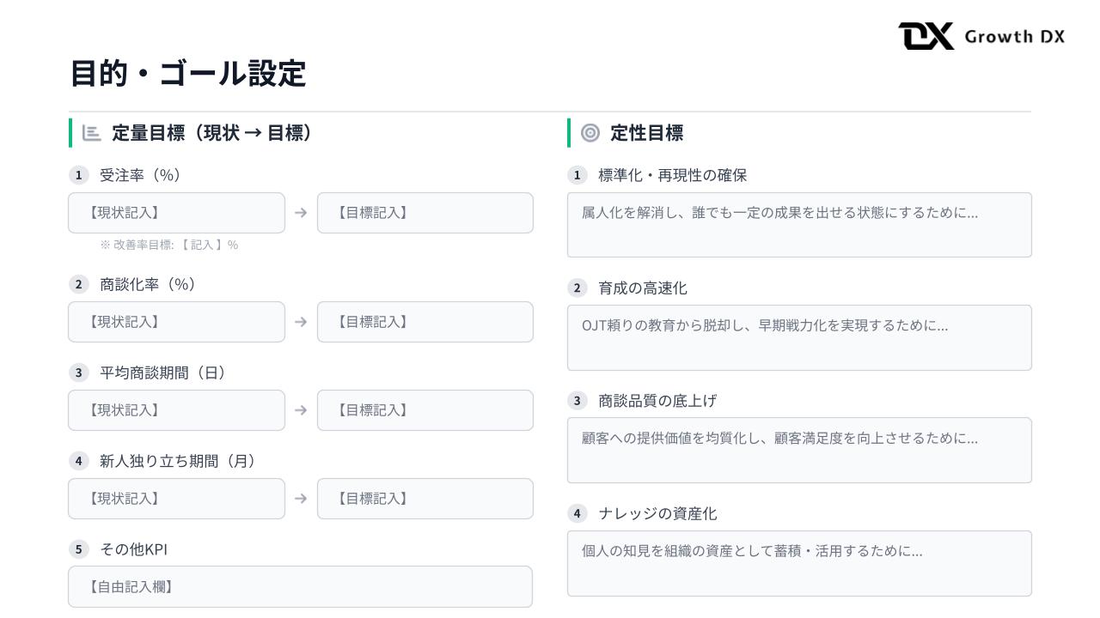Click the Growth DX logo
1100x618 pixels.
[x=981, y=36]
